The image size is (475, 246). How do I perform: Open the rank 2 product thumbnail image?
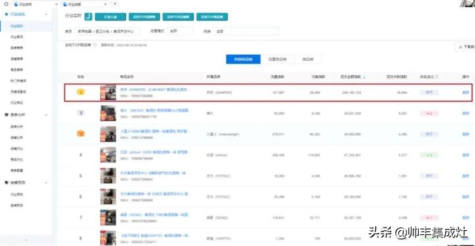(108, 113)
